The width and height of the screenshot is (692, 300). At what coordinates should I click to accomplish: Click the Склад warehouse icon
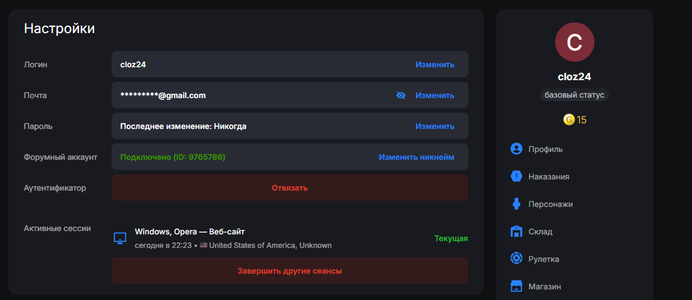[516, 232]
